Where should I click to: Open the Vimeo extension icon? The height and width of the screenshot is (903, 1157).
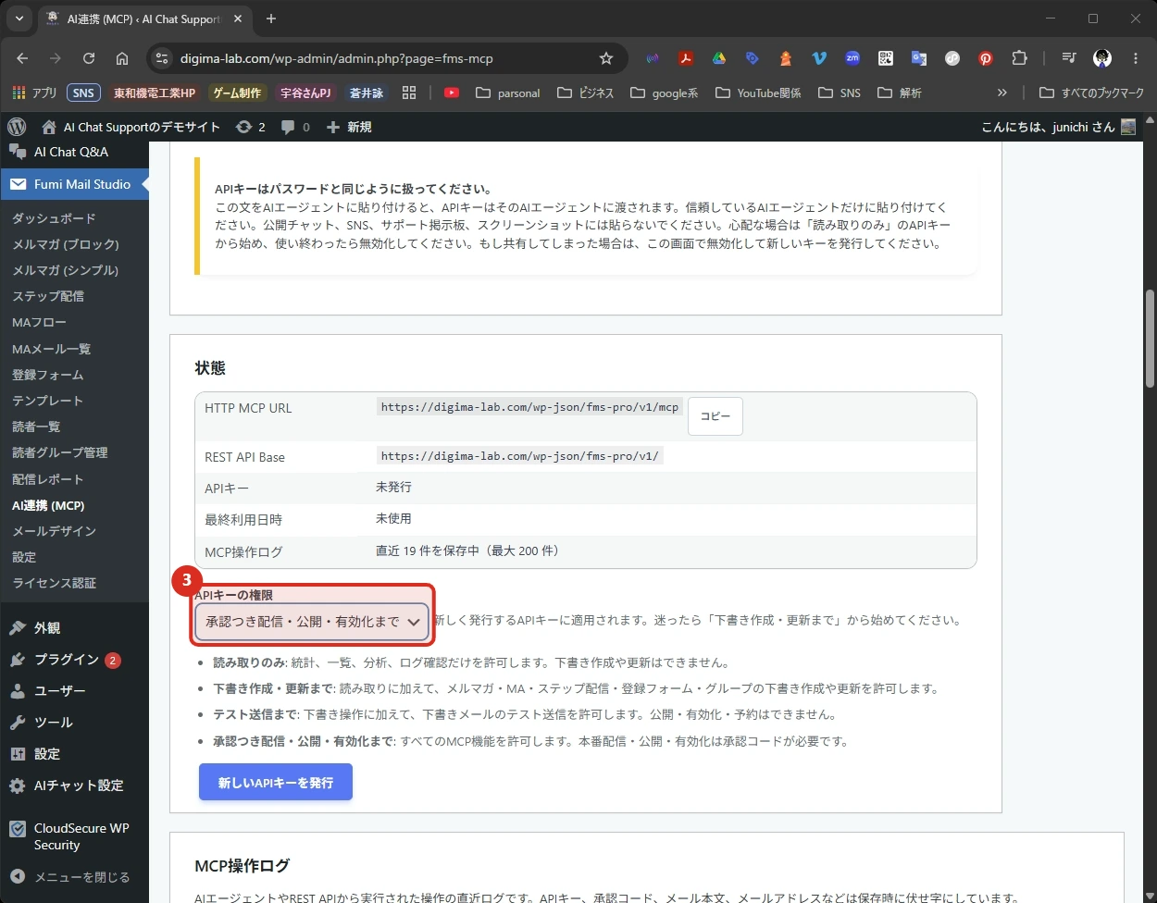click(819, 58)
